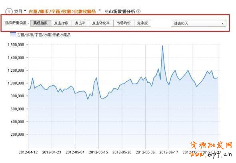
Task: Select the 竞争度 tab
Action: pos(142,23)
